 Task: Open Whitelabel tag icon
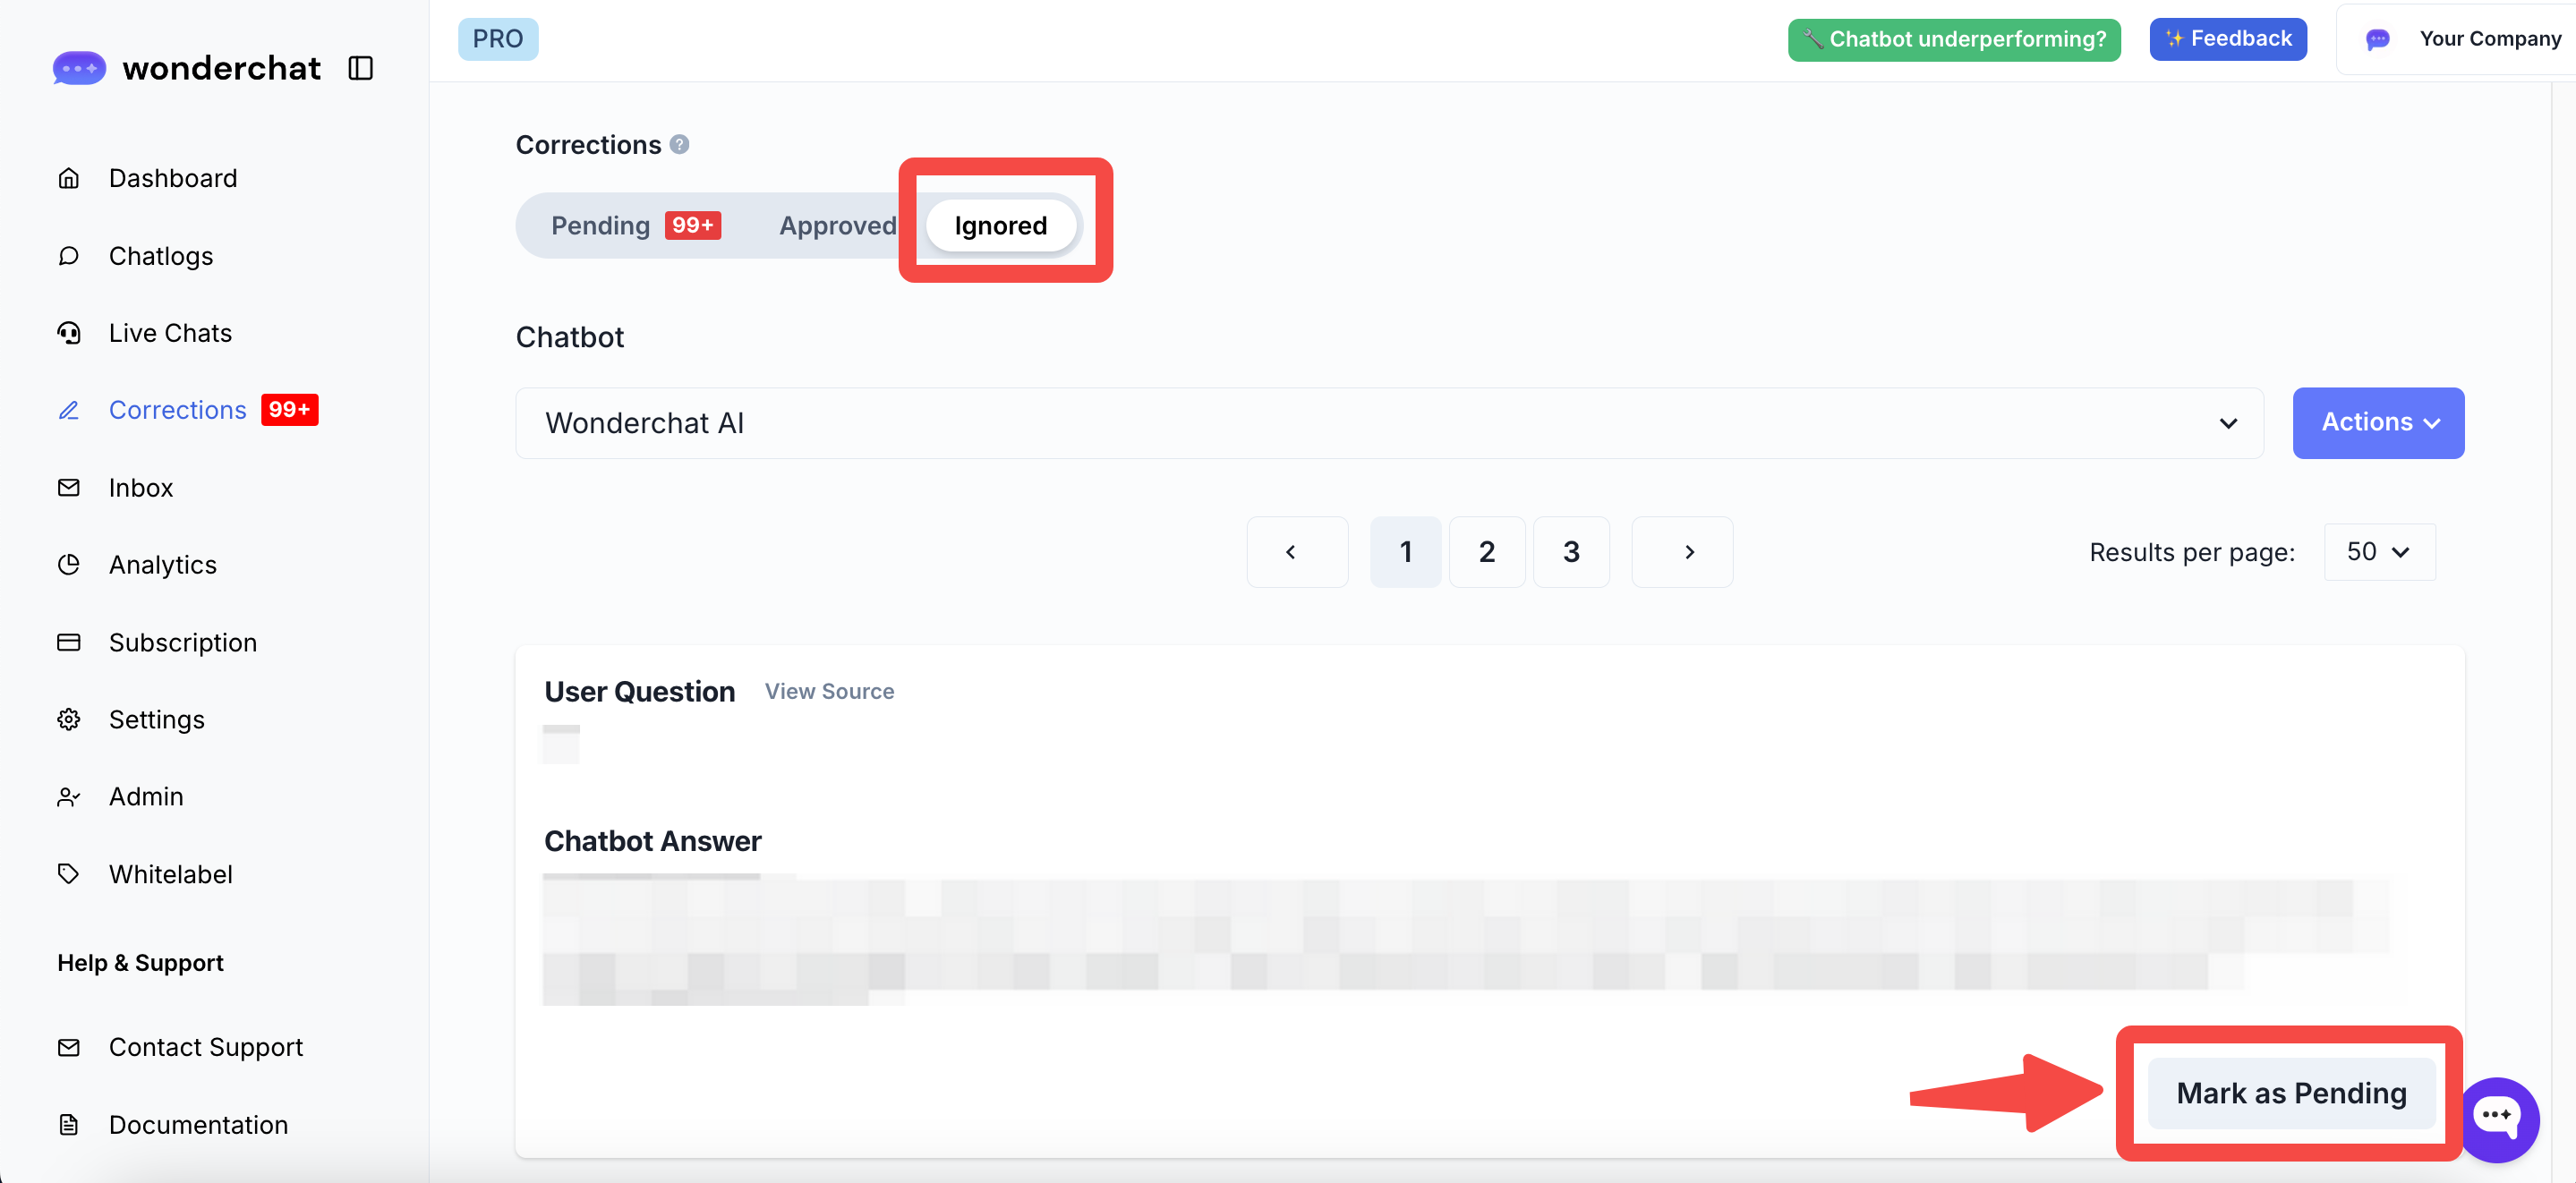coord(68,874)
